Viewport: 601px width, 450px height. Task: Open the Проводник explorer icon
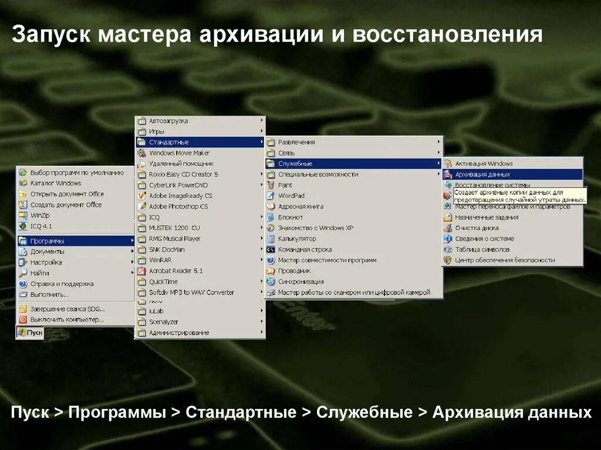click(271, 271)
